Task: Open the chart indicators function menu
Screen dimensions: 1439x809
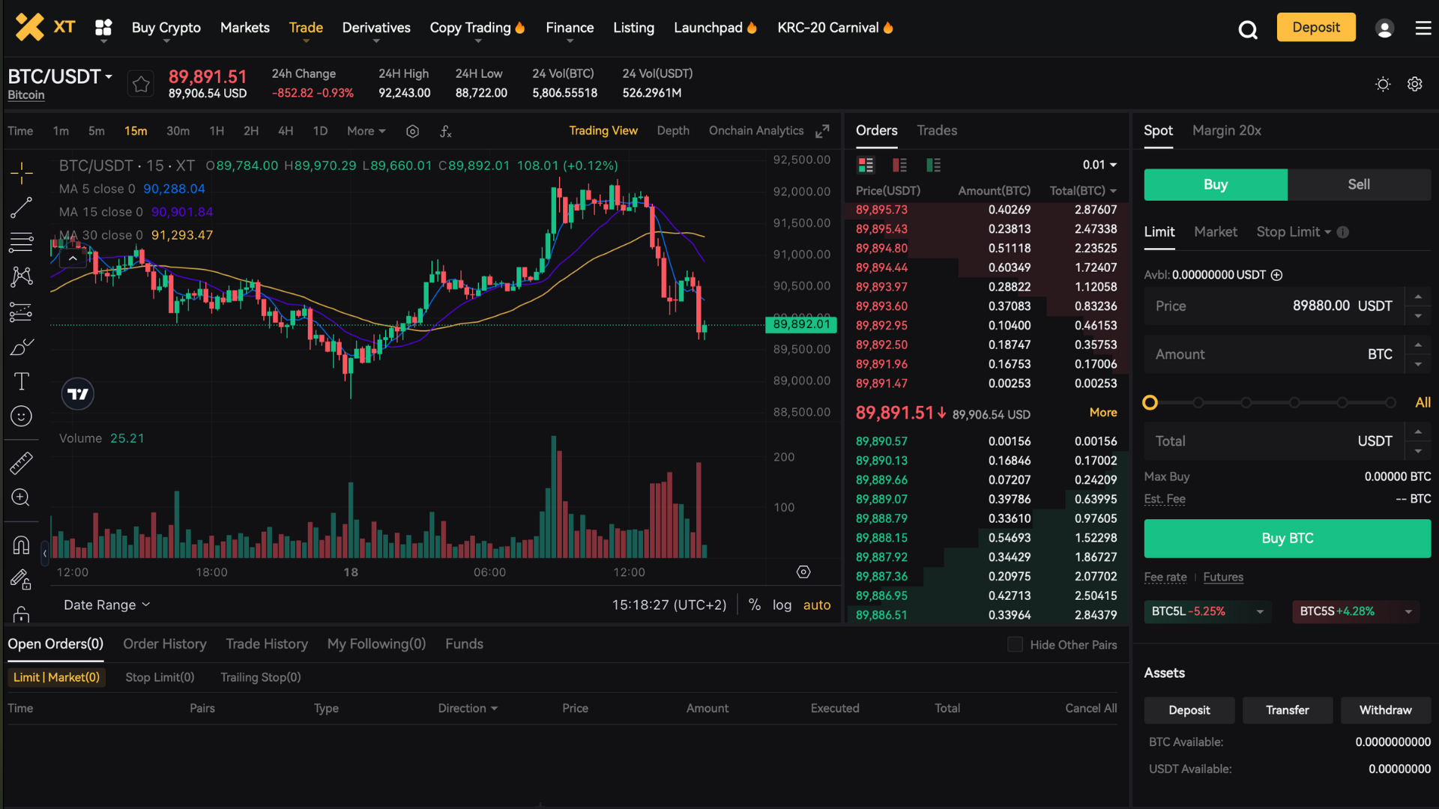Action: point(446,131)
